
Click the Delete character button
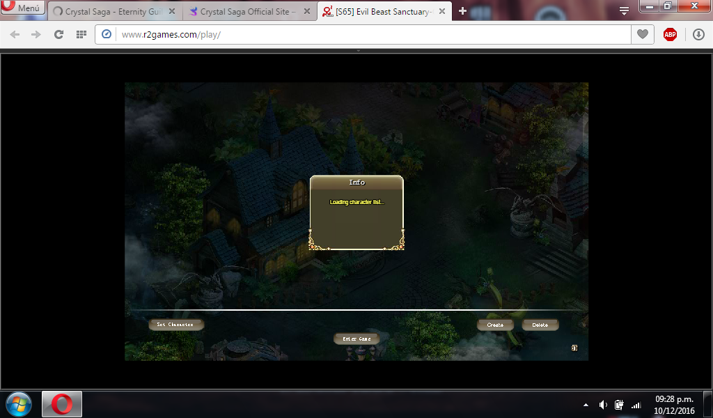coord(540,325)
